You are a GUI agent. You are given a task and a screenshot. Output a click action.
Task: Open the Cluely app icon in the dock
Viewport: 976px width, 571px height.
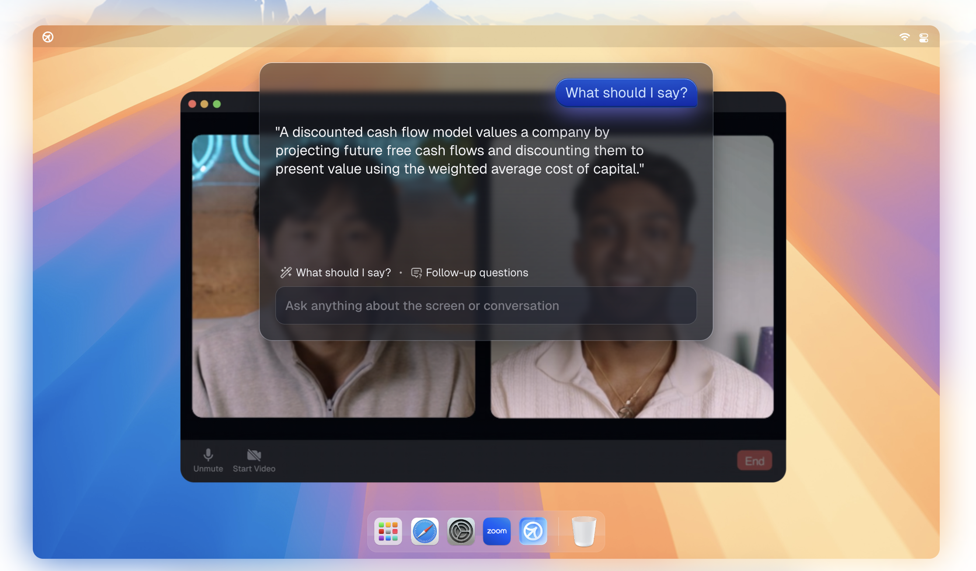[x=533, y=531]
